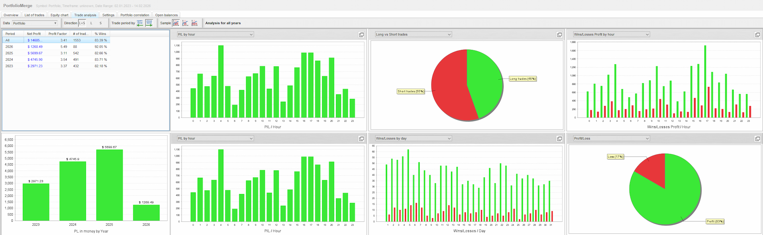
Task: Click the 92.05 % wins cell
Action: [101, 46]
